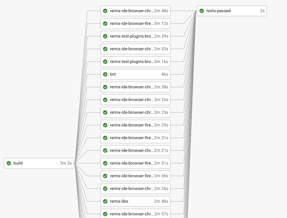287x218 pixels.
Task: Select remix-ide-browser-fire job lasting 3m 29s
Action: click(x=135, y=125)
